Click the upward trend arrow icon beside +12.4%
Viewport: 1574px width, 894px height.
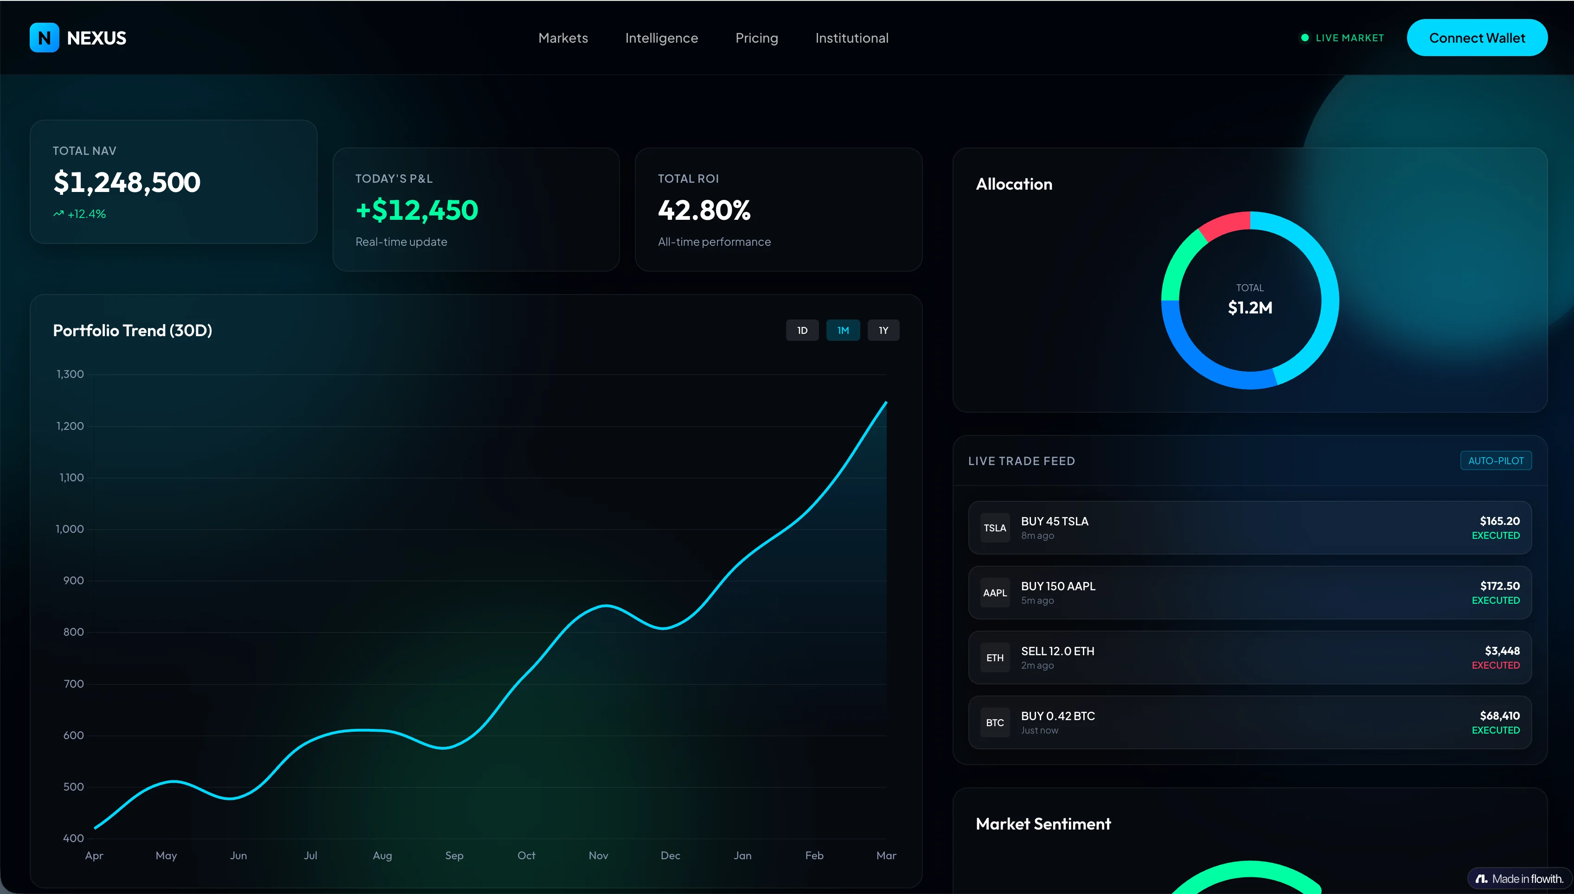(x=58, y=214)
